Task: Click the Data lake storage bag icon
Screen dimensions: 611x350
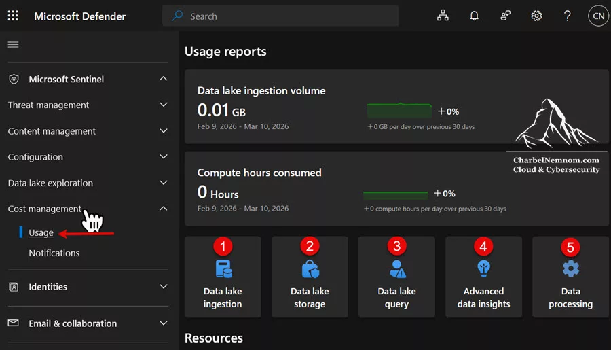Action: (310, 269)
